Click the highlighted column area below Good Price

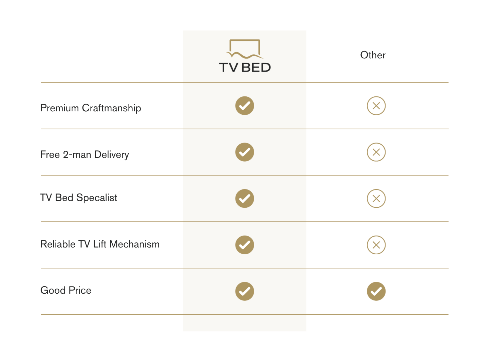[x=245, y=323]
